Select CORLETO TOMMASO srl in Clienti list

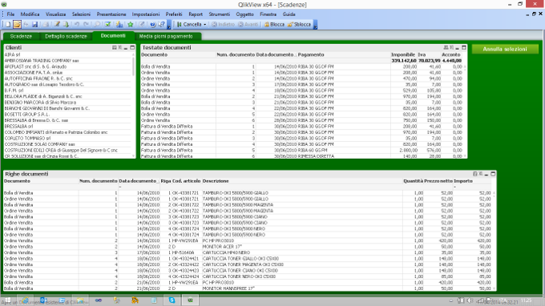(67, 139)
